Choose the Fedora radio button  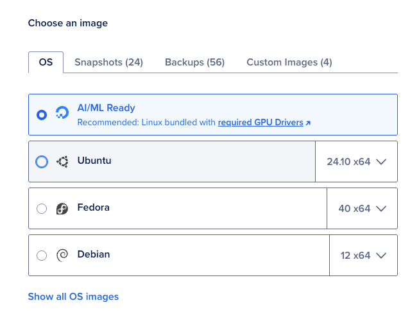click(x=42, y=209)
